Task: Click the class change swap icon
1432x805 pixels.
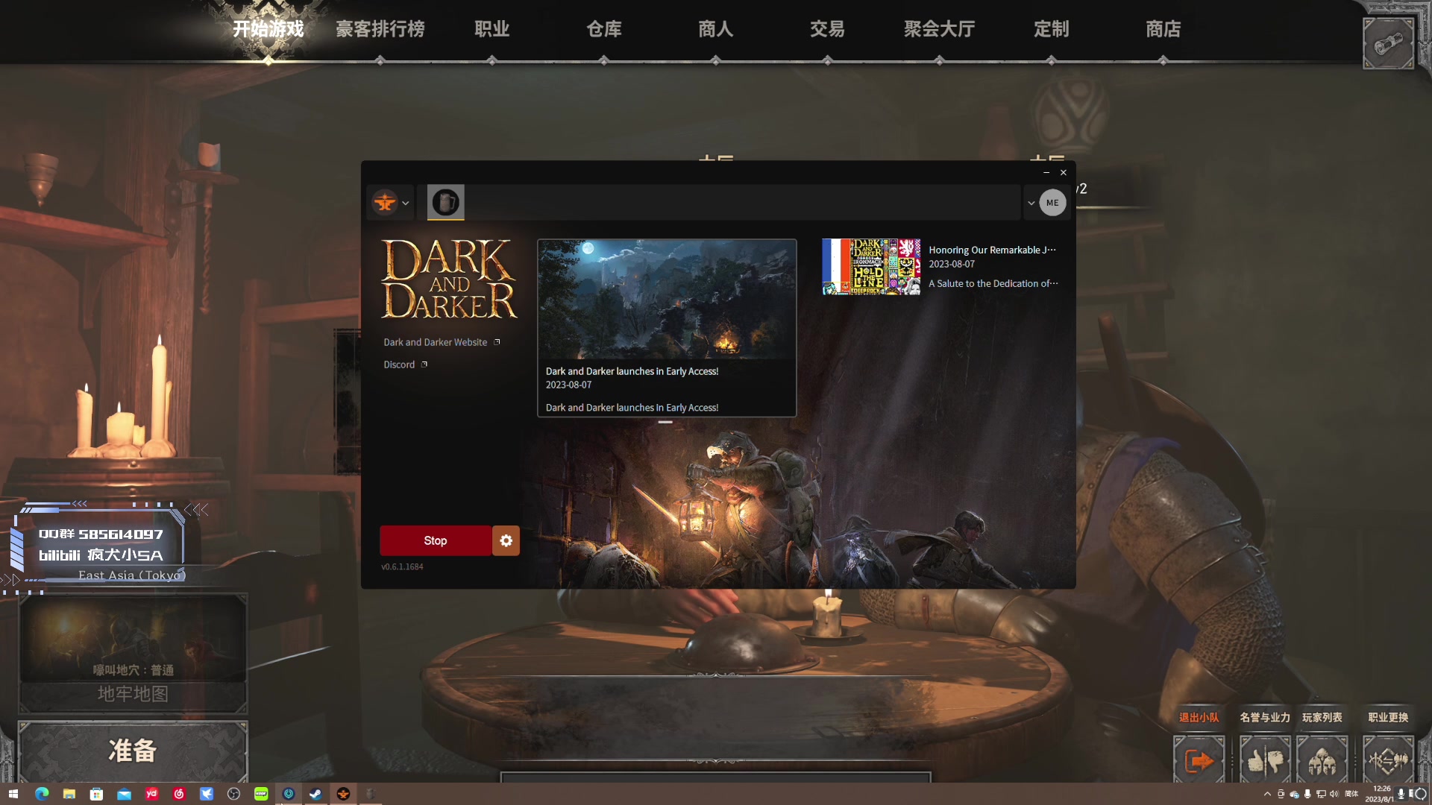Action: 1389,760
